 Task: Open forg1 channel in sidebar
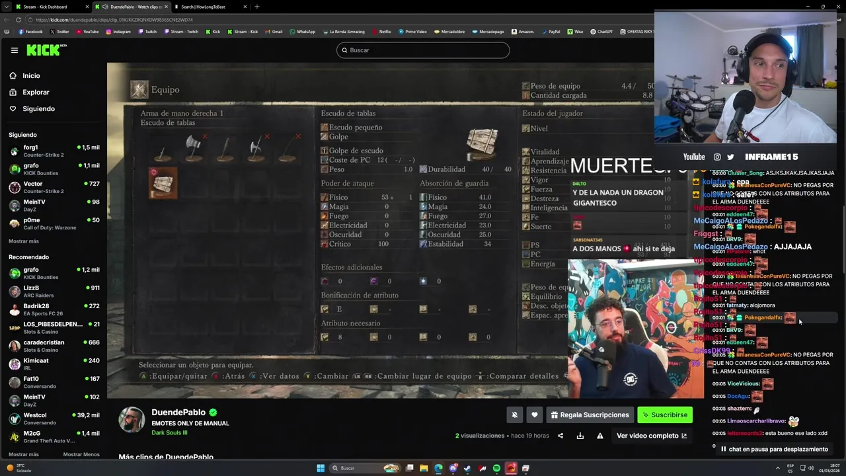pyautogui.click(x=54, y=151)
